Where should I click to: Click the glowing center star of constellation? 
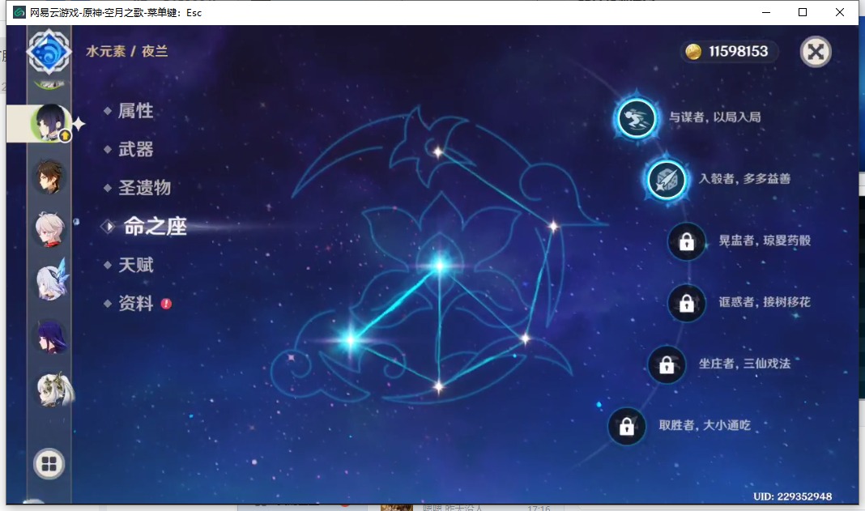click(440, 266)
